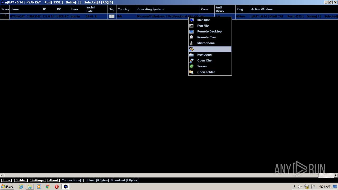Click the horizontal scrollbar thumb
The height and width of the screenshot is (190, 338).
[x=161, y=175]
